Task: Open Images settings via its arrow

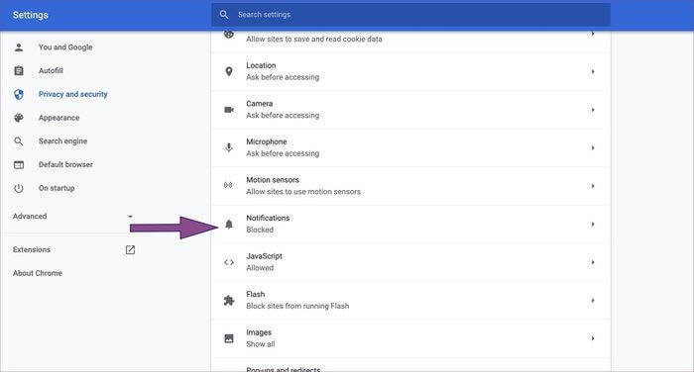Action: 593,338
